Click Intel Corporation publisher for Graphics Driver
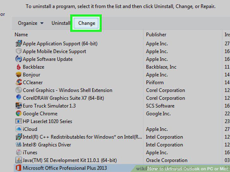This screenshot has height=172, width=230. tap(164, 145)
